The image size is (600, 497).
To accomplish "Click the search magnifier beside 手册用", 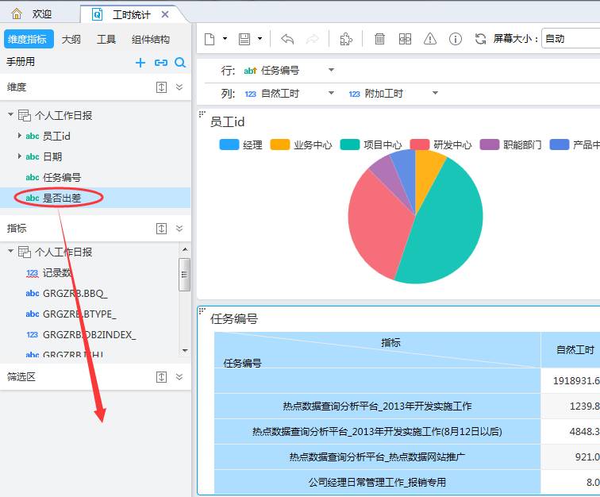I will pos(180,63).
